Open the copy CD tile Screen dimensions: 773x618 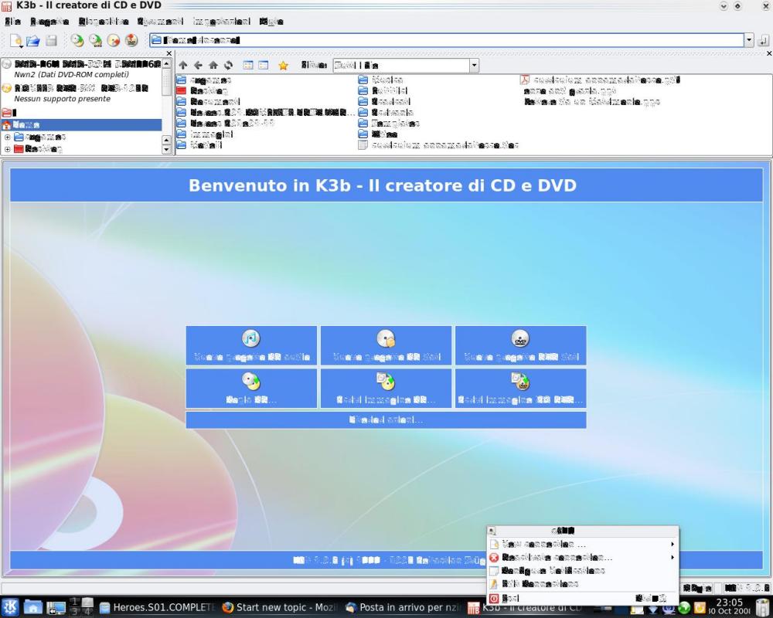coord(251,388)
